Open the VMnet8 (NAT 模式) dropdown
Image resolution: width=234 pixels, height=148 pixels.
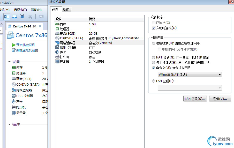(190, 75)
